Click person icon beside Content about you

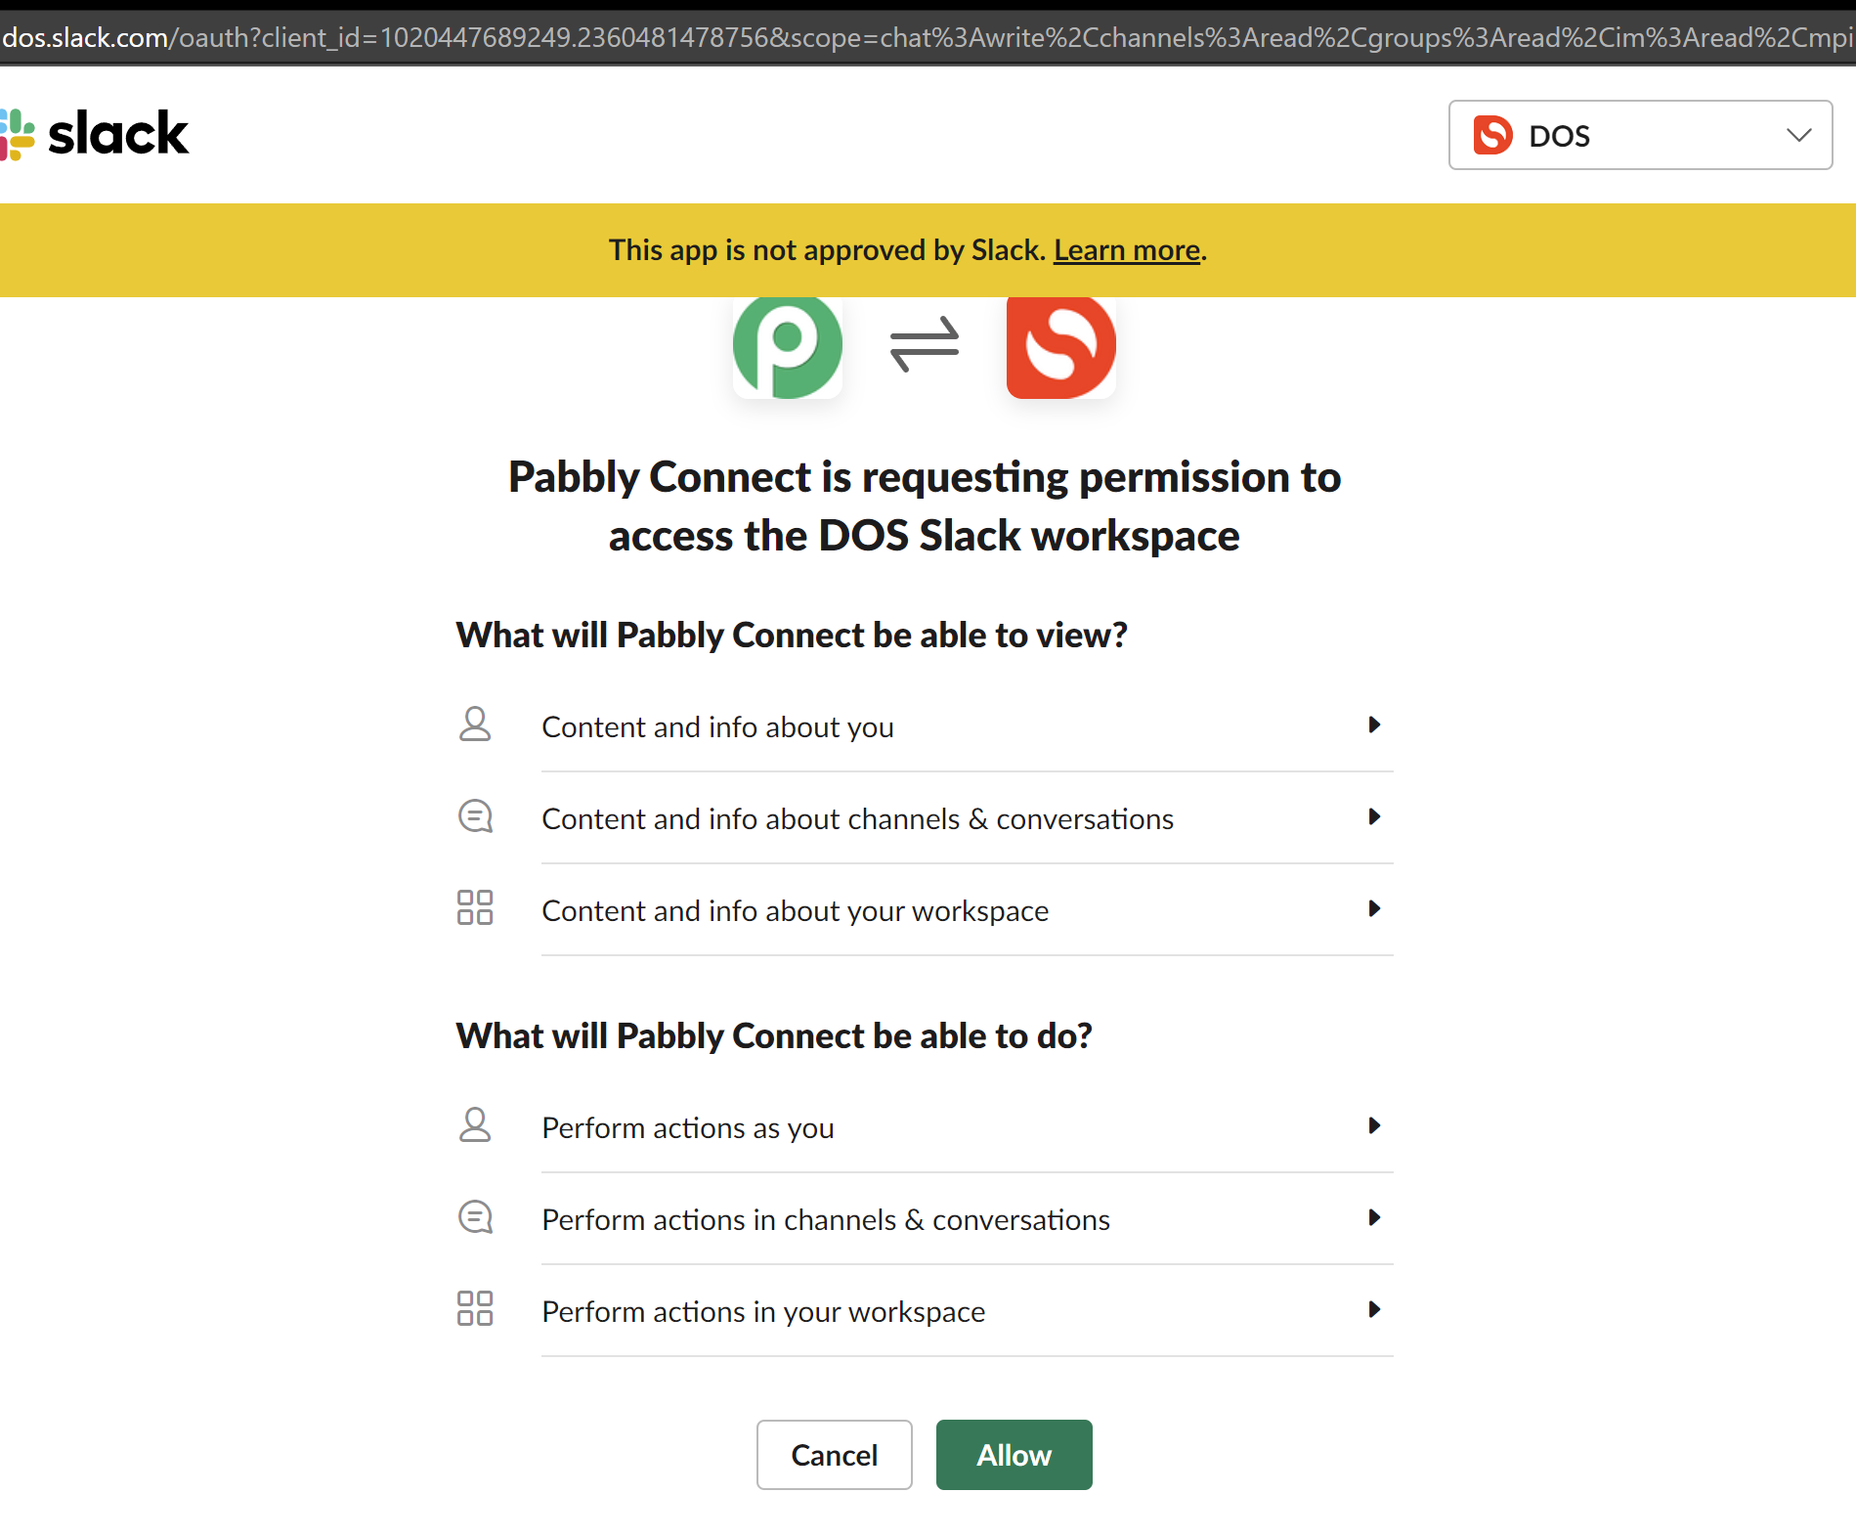(475, 725)
